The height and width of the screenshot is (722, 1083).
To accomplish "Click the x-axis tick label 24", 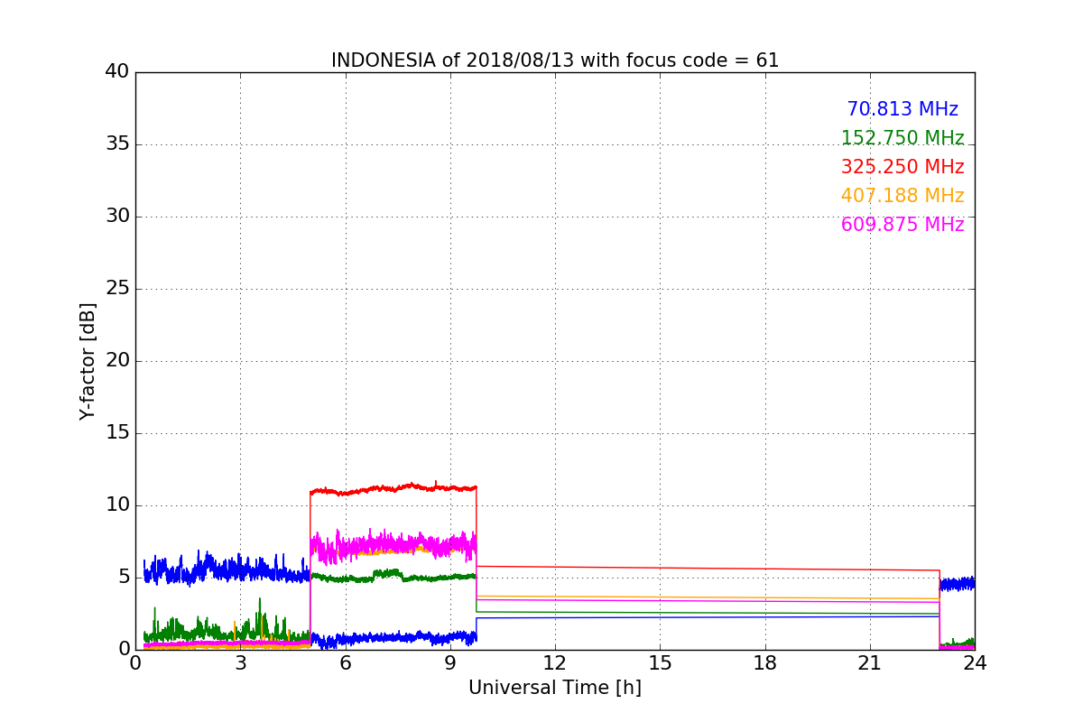I will click(x=975, y=662).
